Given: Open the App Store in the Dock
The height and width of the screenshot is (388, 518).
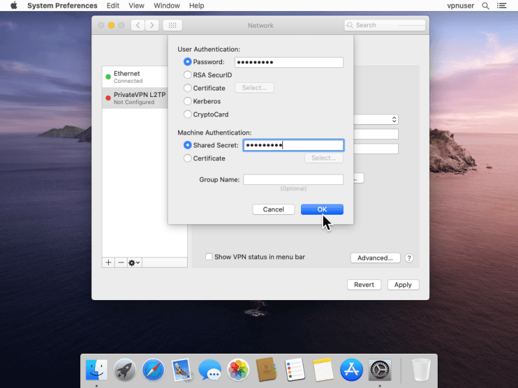Looking at the screenshot, I should tap(351, 371).
